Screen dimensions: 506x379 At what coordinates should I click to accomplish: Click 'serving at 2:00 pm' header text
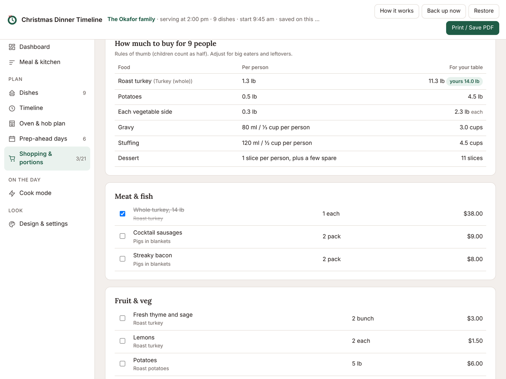coord(184,19)
